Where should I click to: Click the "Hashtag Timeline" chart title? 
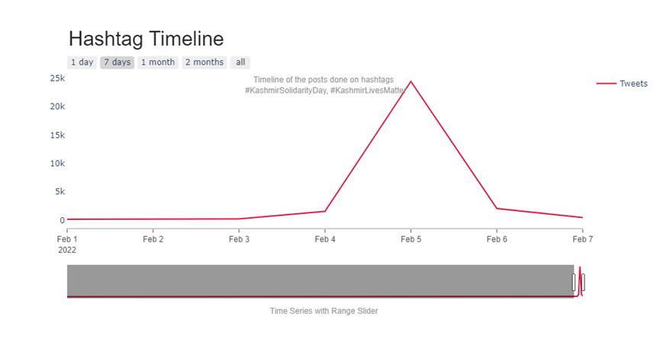click(146, 39)
